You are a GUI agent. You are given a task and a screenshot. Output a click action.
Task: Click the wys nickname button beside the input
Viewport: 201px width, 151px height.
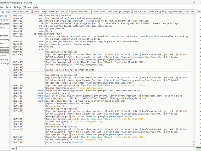[x=14, y=148]
